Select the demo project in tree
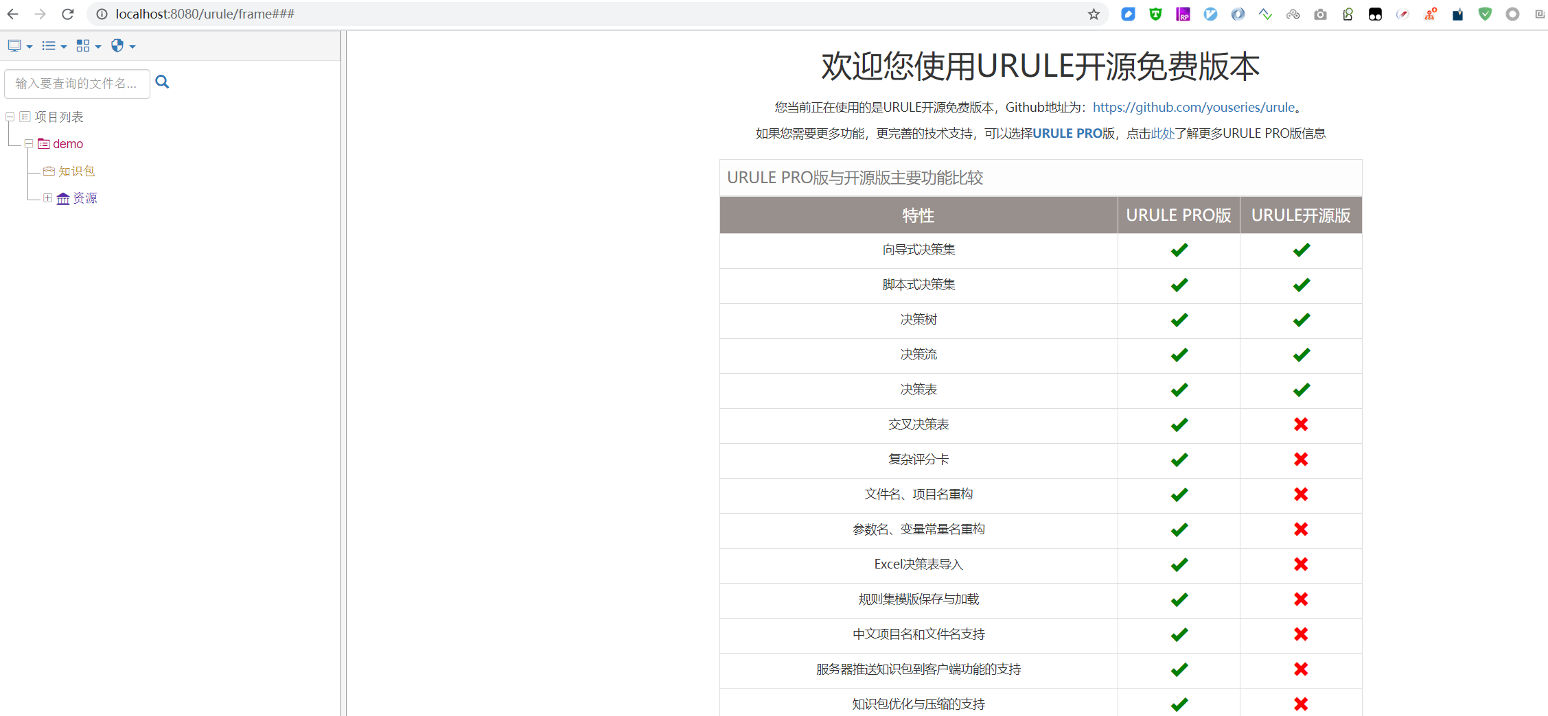 pyautogui.click(x=68, y=144)
